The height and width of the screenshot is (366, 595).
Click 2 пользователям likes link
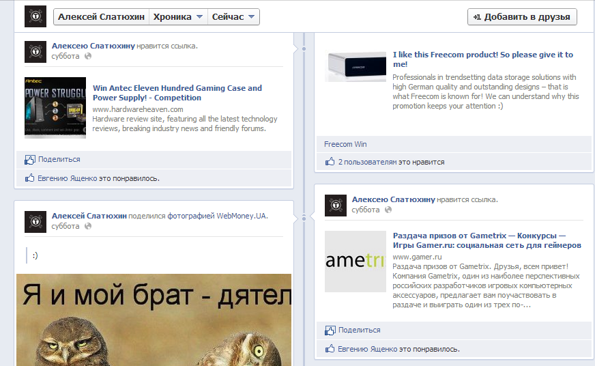pyautogui.click(x=367, y=162)
